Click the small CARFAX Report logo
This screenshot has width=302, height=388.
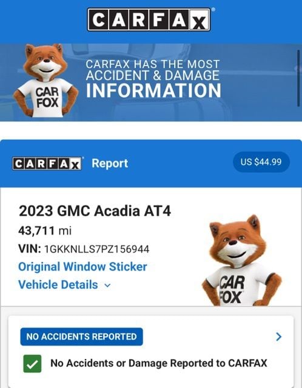click(x=47, y=164)
